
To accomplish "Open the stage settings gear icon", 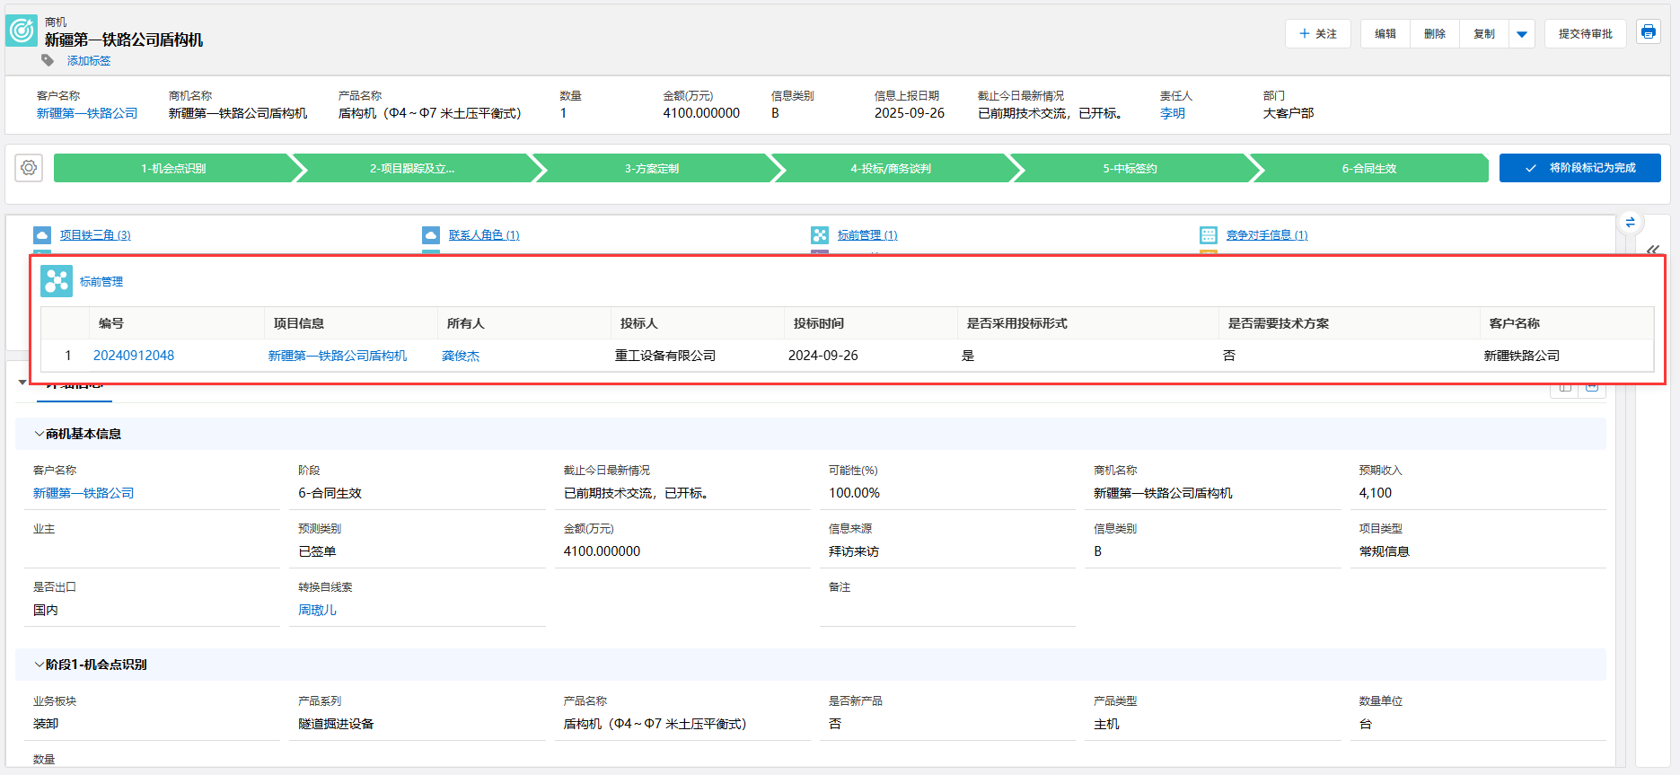I will pos(29,168).
